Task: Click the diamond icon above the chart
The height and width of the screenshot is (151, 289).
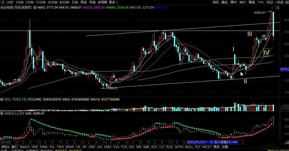Action: (x=273, y=8)
